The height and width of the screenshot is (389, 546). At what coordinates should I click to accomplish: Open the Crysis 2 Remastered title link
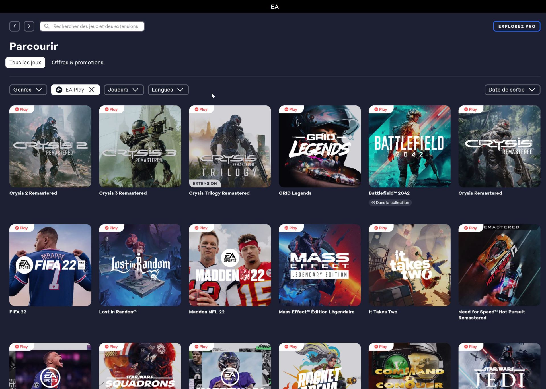[33, 193]
